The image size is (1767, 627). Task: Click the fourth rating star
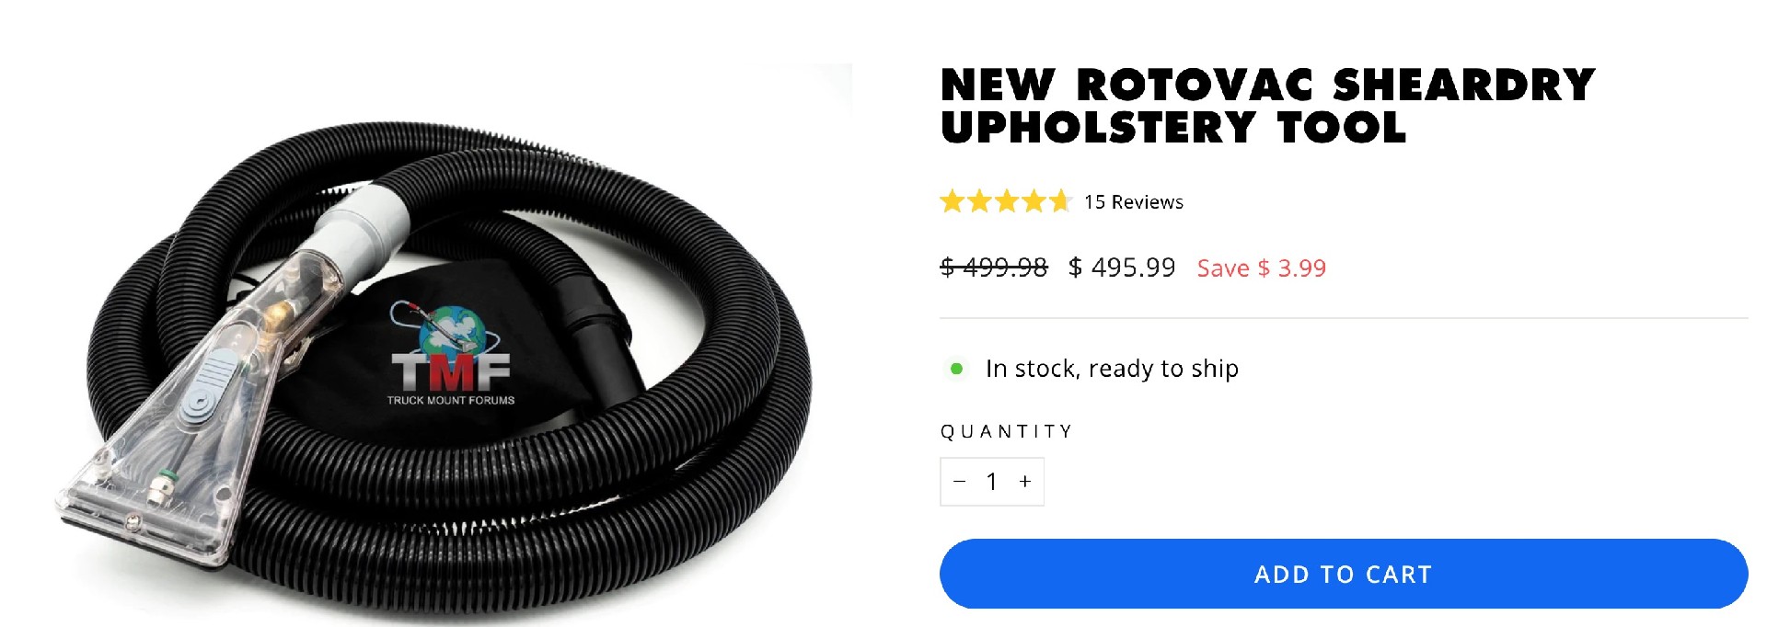[1034, 200]
